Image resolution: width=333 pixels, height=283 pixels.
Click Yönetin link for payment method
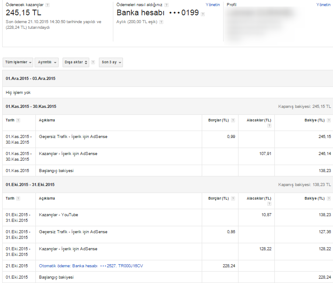213,5
